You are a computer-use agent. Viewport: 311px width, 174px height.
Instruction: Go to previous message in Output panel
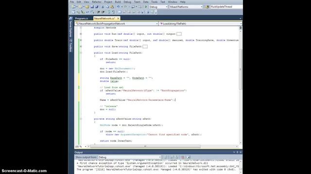(x=172, y=157)
